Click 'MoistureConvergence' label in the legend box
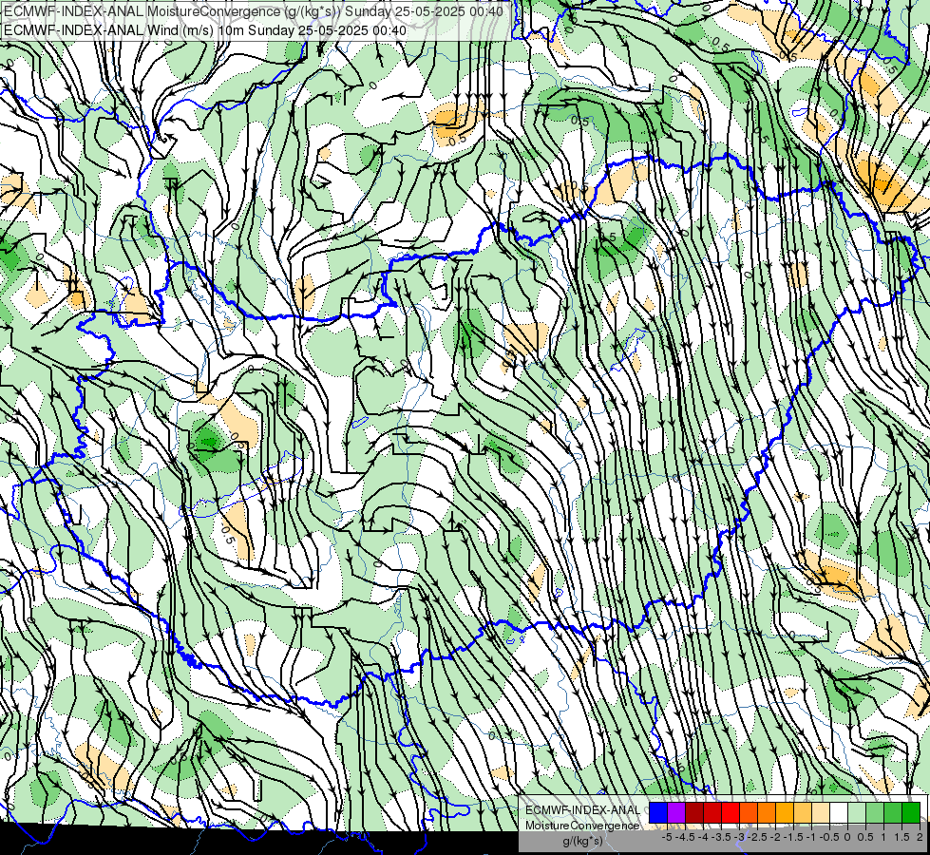Viewport: 930px width, 855px height. point(582,826)
